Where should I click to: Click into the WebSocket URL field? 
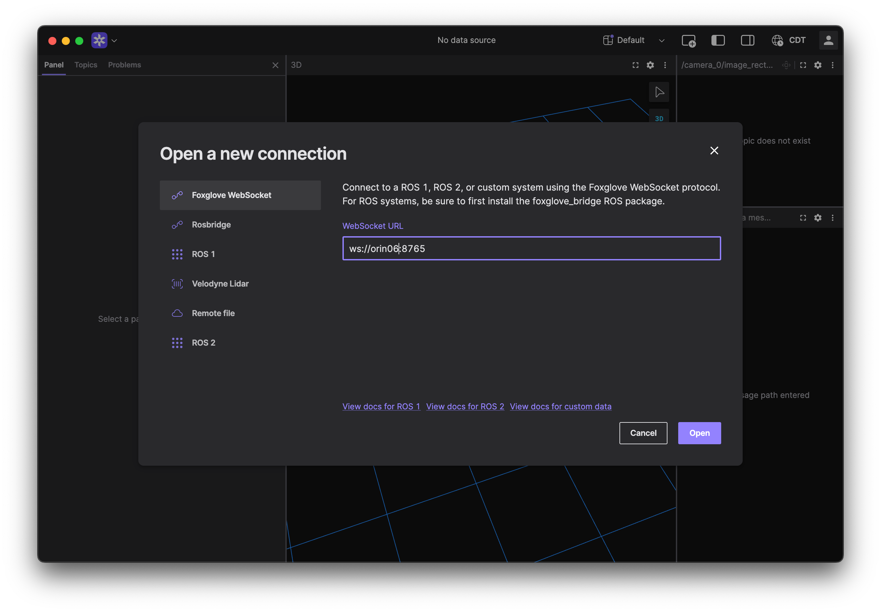(531, 249)
